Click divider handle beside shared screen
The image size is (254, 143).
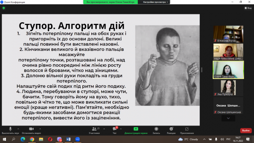[x=202, y=70]
